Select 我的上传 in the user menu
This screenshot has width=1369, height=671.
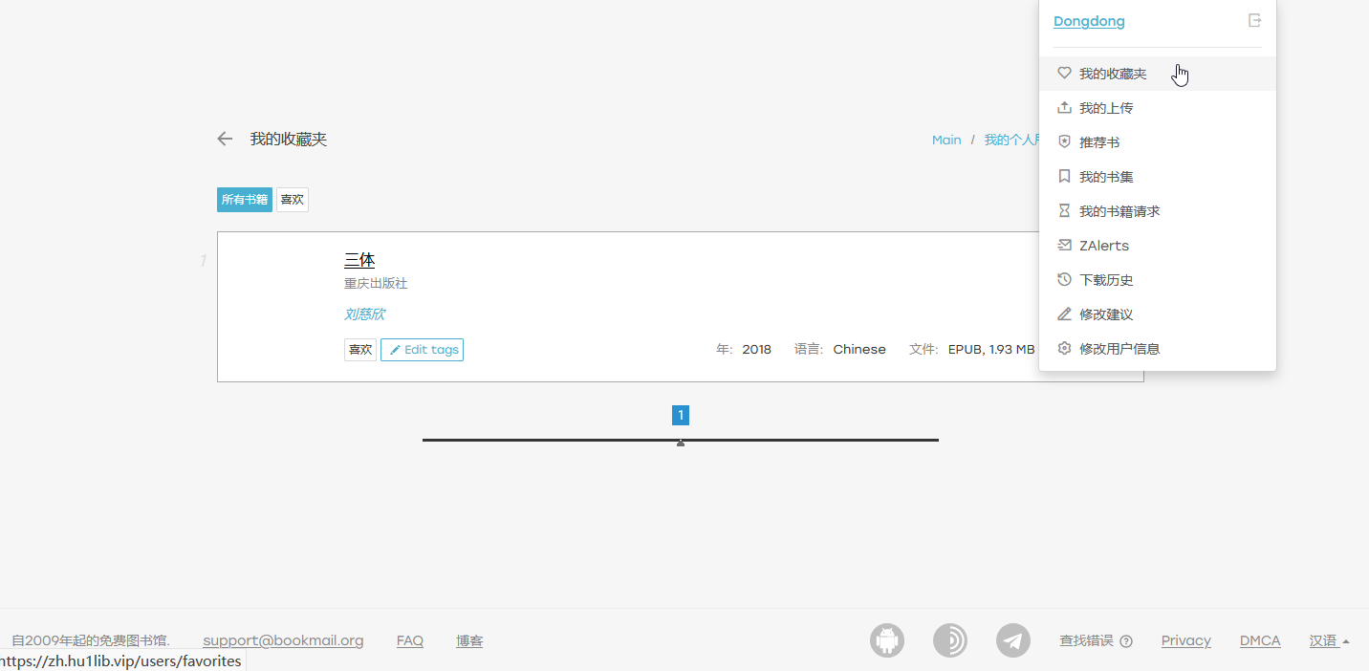pyautogui.click(x=1106, y=108)
